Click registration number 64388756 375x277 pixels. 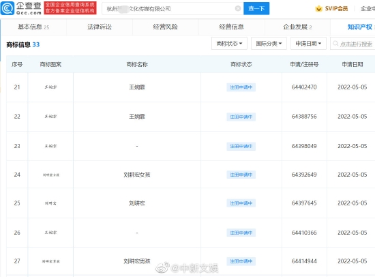coord(304,117)
